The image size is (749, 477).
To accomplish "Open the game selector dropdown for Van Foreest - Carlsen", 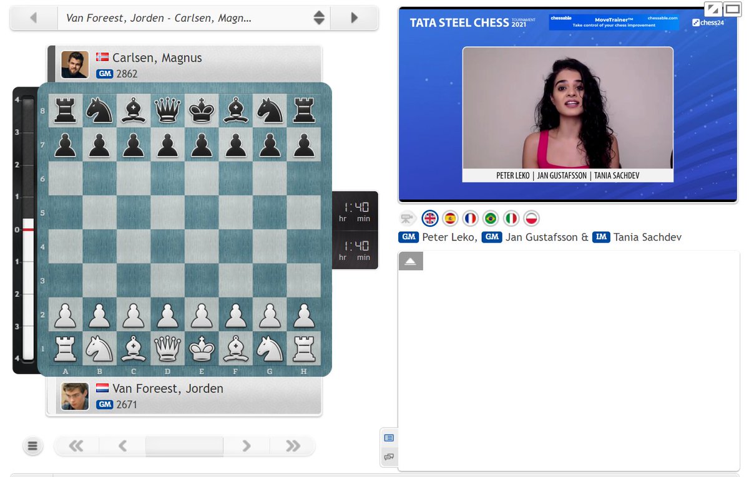I will click(193, 18).
